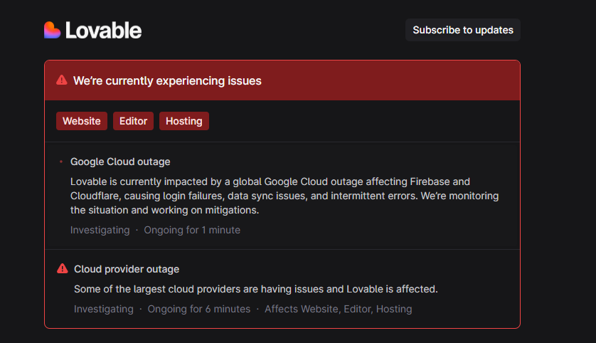Screen dimensions: 596x343
Task: Click the largest cloud providers description text
Action: coord(256,289)
